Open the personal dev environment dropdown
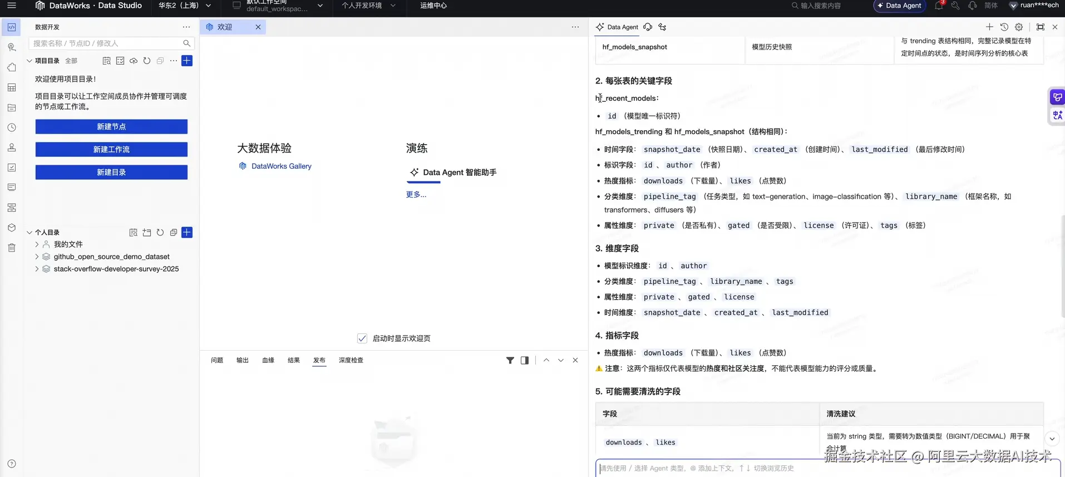 coord(369,6)
